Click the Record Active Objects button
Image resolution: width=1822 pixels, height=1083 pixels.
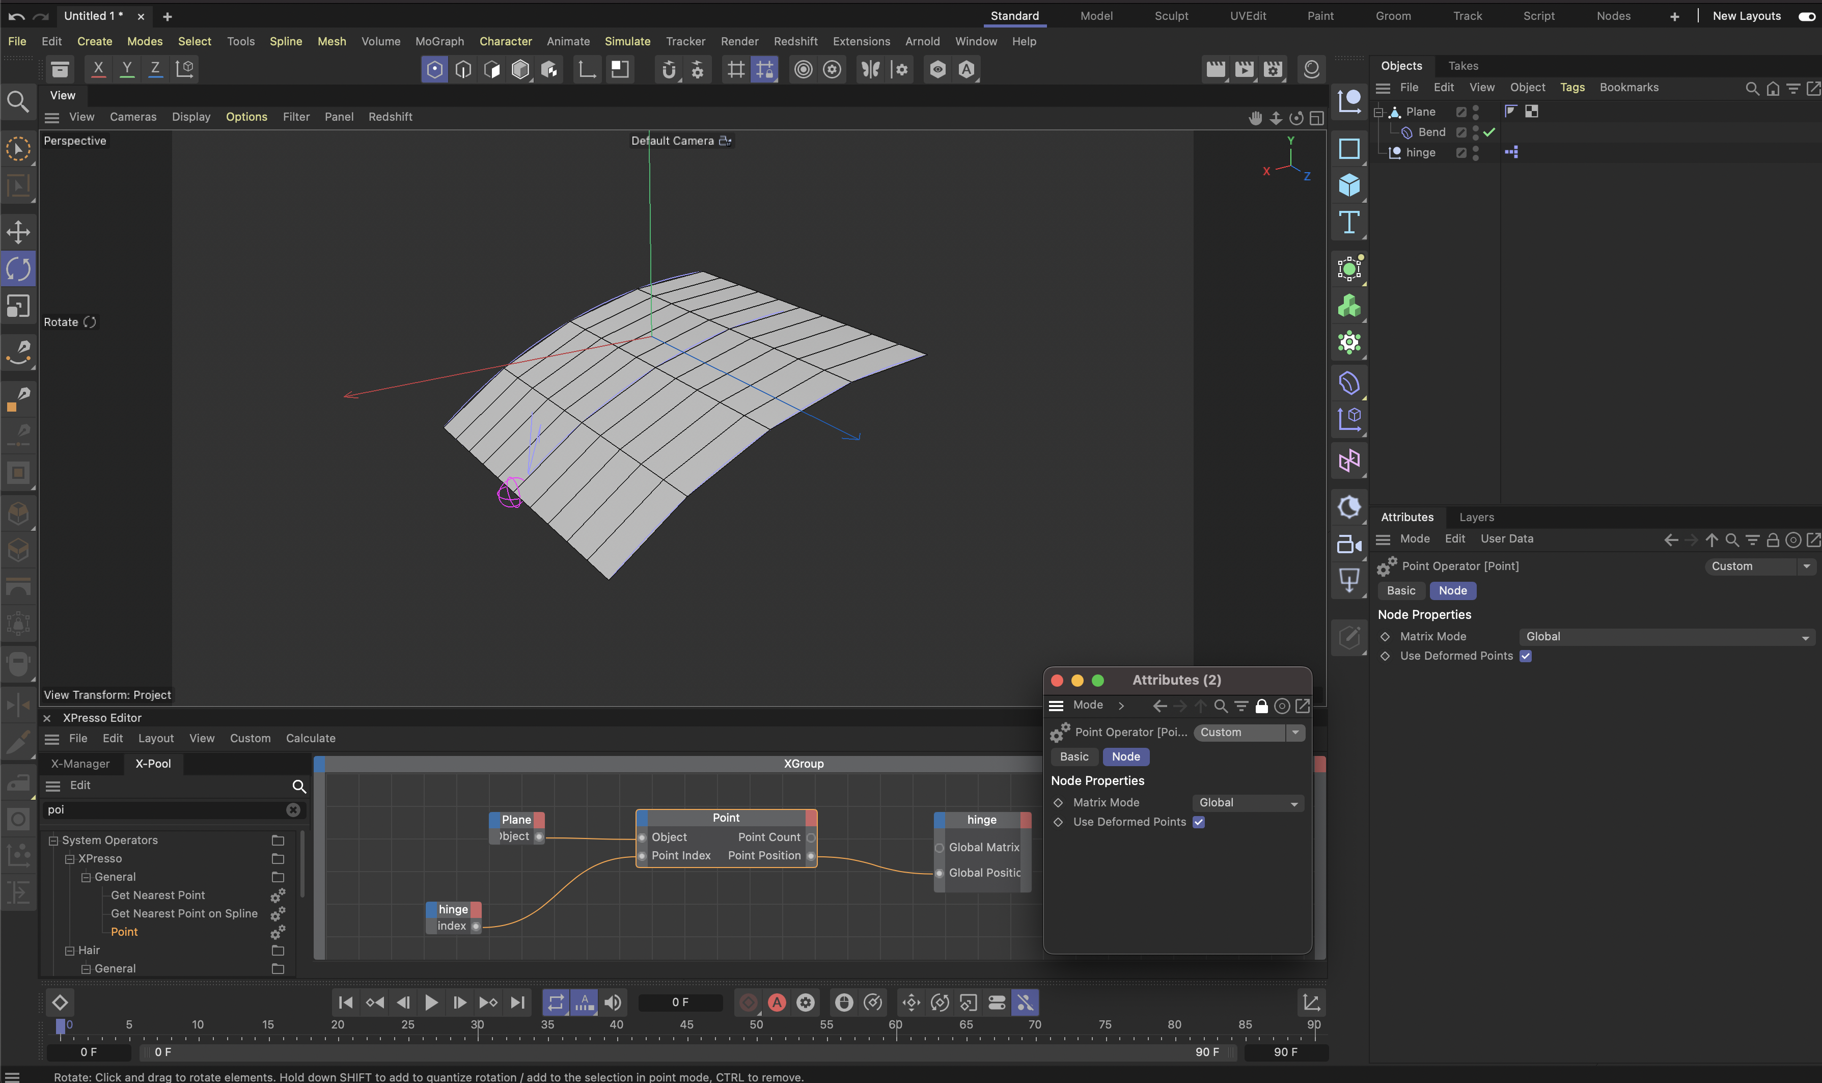(x=749, y=1003)
